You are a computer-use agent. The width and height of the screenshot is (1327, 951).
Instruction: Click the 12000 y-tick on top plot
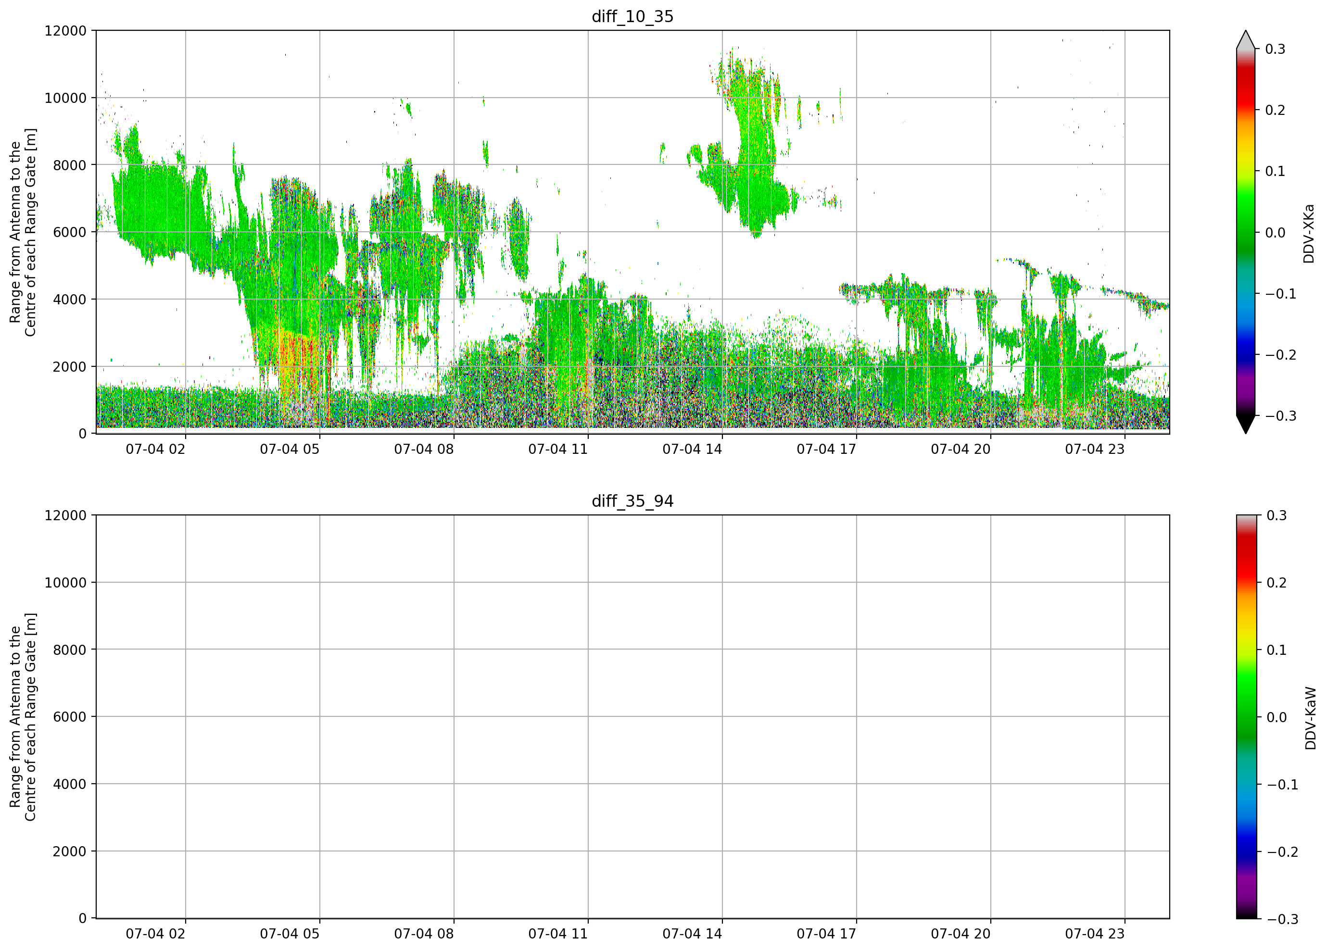[65, 31]
